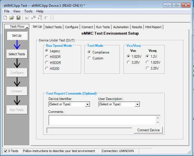194x156 pixels.
Task: Set Vccq to 1.825V
Action: pos(147,63)
